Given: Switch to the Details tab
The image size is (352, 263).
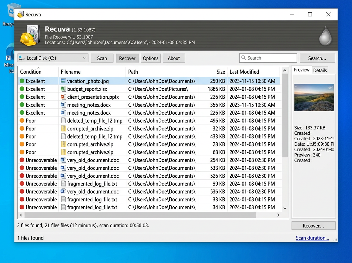Looking at the screenshot, I should [x=320, y=70].
